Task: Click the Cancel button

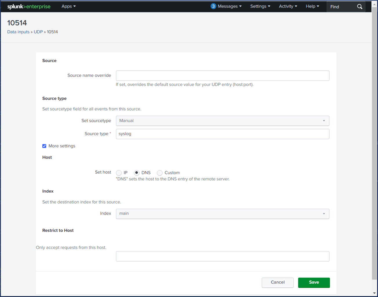Action: tap(277, 282)
